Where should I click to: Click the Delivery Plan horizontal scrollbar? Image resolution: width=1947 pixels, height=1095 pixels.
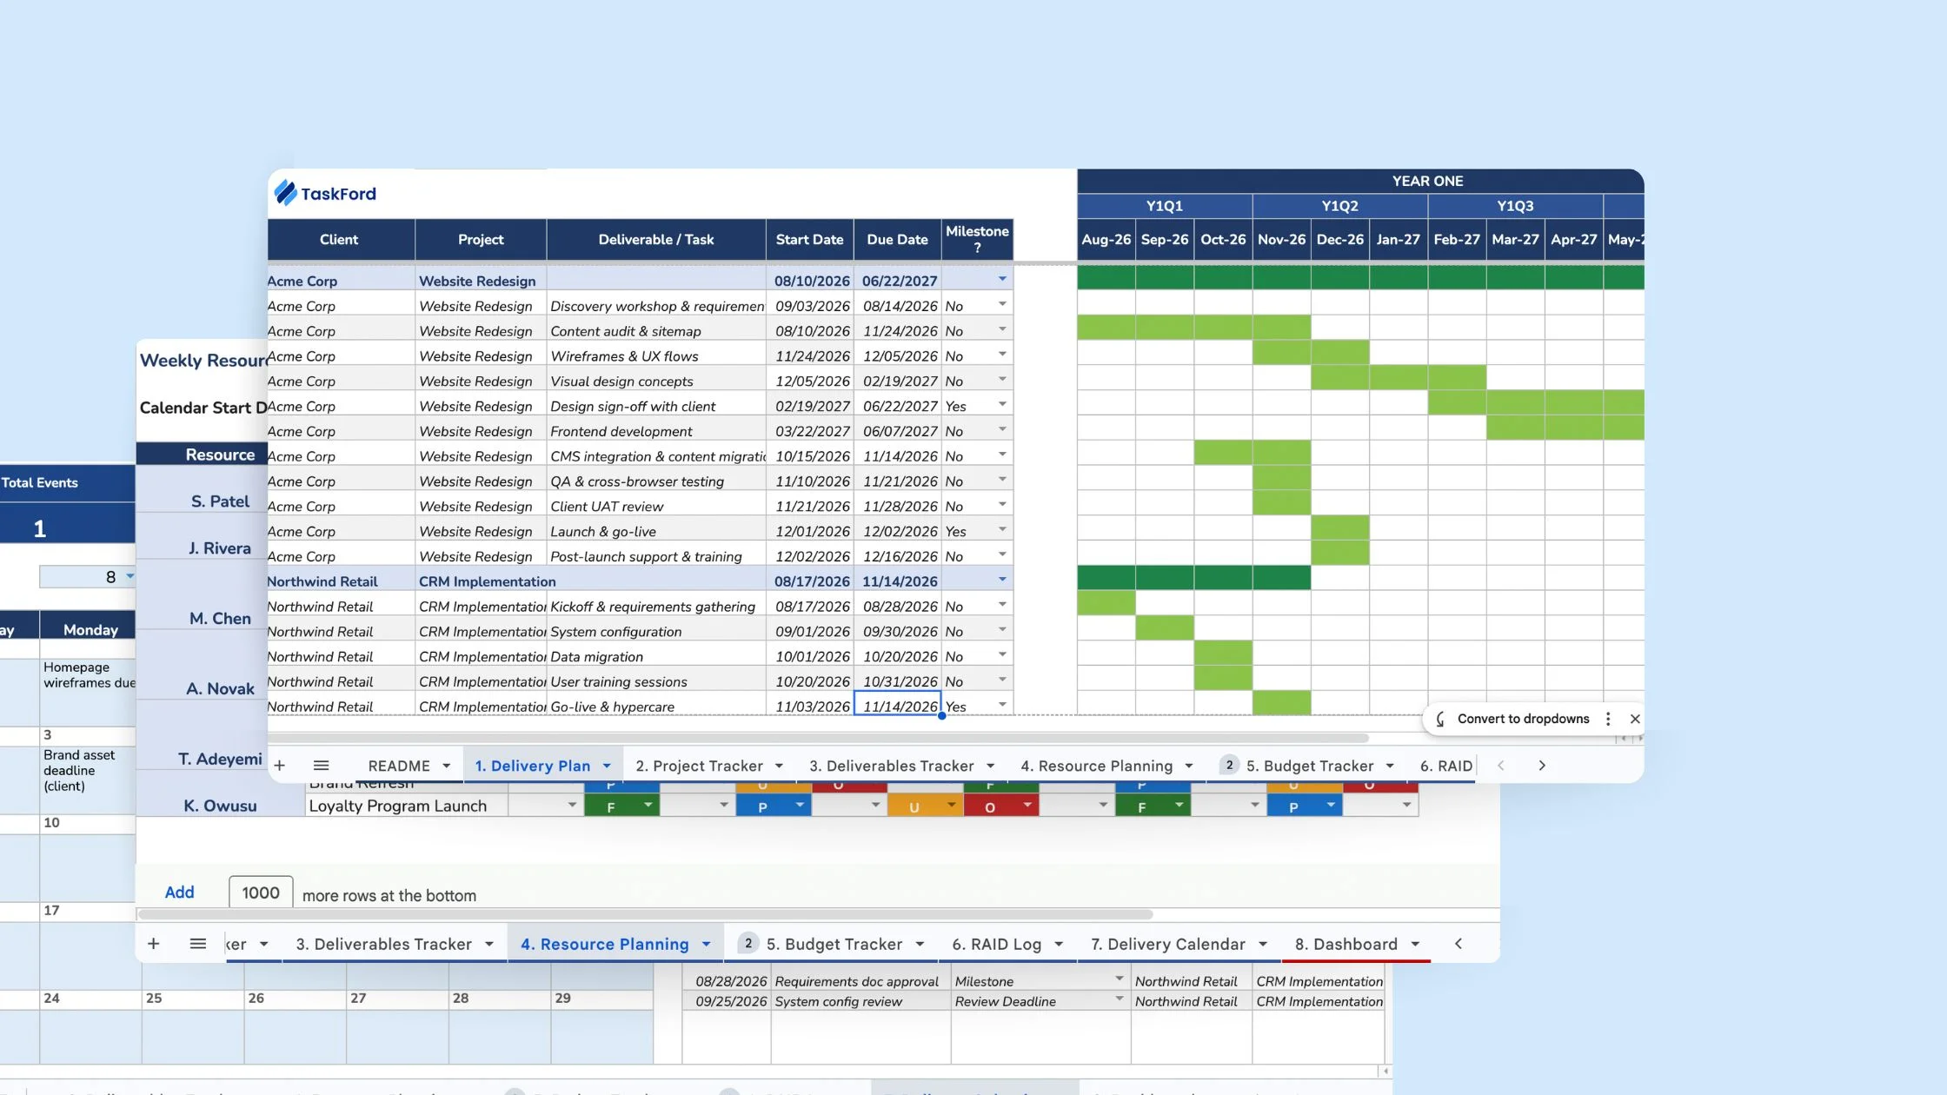(818, 738)
